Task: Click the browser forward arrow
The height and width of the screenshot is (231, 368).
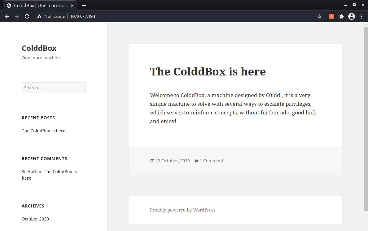Action: [17, 16]
